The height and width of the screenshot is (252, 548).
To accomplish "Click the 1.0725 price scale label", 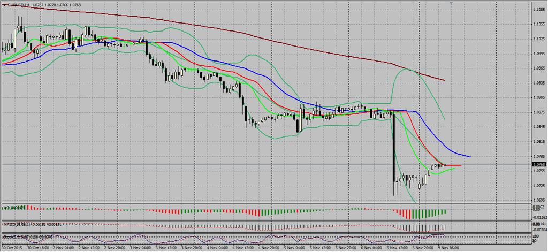I will (x=538, y=186).
